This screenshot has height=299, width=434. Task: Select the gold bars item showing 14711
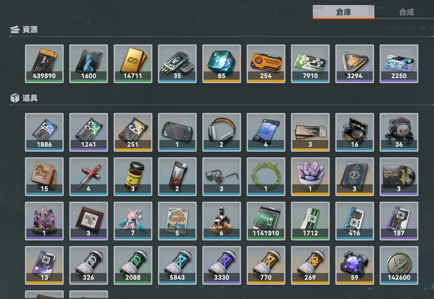coord(133,64)
